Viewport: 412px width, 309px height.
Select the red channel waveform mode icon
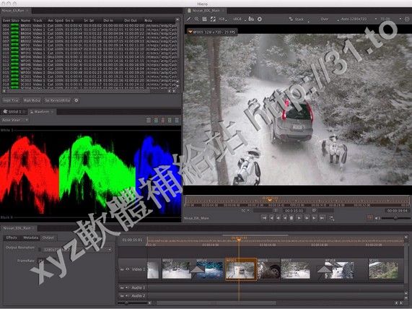163,120
